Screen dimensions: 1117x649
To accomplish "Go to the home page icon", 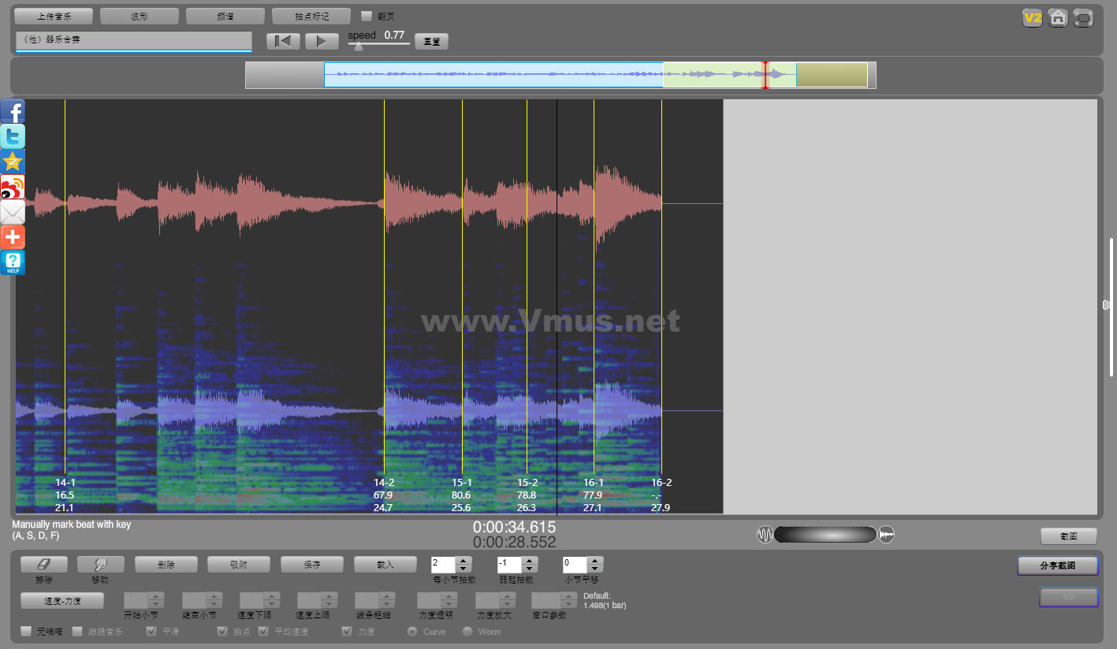I will pos(1058,18).
